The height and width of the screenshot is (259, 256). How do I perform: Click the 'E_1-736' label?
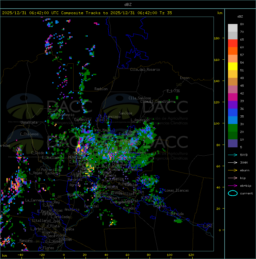tap(173, 91)
